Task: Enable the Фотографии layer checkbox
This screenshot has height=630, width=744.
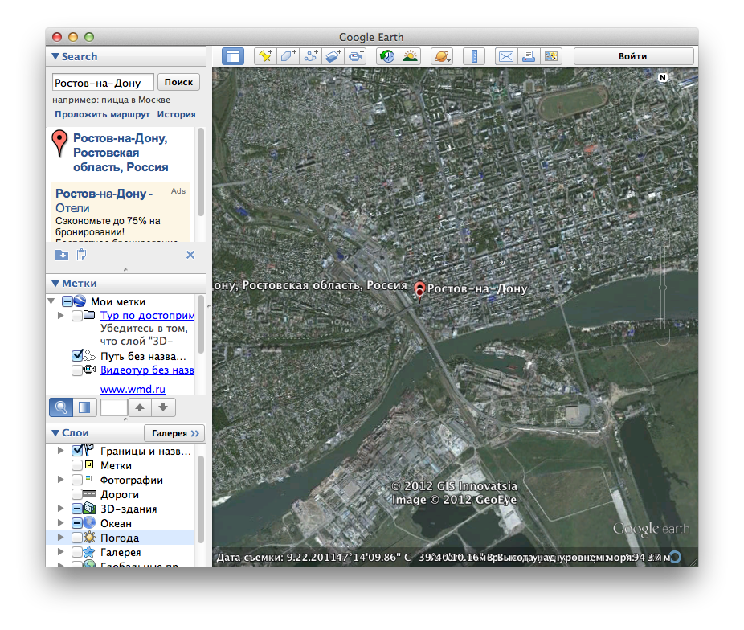Action: point(77,480)
